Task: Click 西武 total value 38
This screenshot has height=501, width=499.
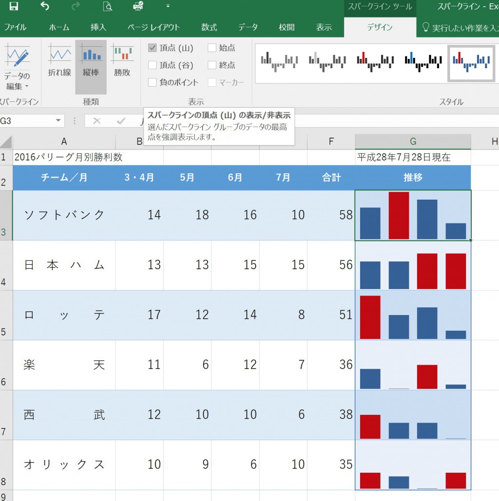Action: click(331, 415)
